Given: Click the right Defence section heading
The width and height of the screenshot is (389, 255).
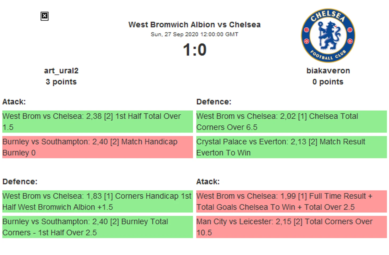Looking at the screenshot, I should coord(214,102).
